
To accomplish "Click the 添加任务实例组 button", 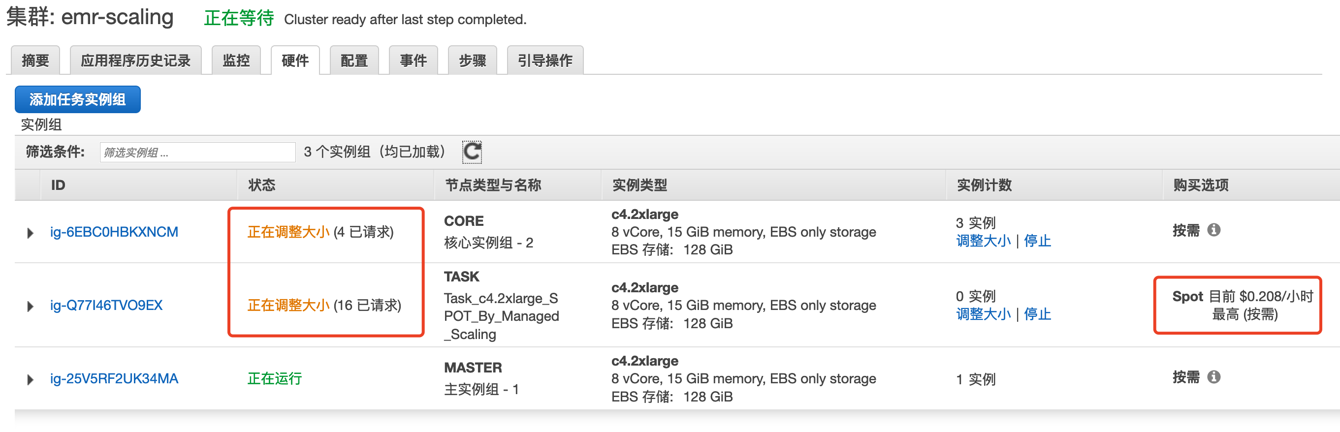I will pyautogui.click(x=77, y=99).
